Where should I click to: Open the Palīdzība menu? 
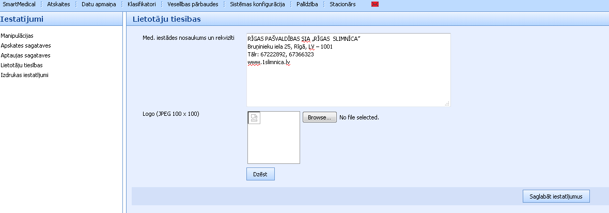(x=307, y=4)
